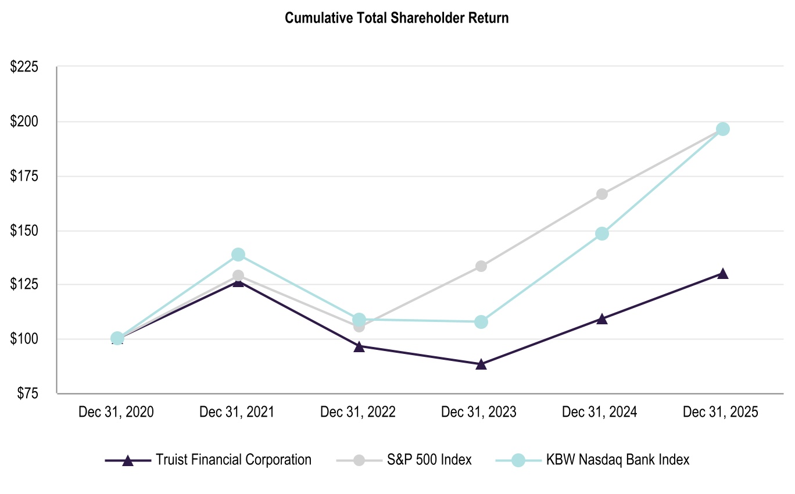Click the S&P 500 Index legend text

429,460
